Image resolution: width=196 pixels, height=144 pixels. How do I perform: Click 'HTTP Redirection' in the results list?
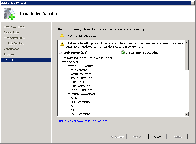tap(80, 86)
